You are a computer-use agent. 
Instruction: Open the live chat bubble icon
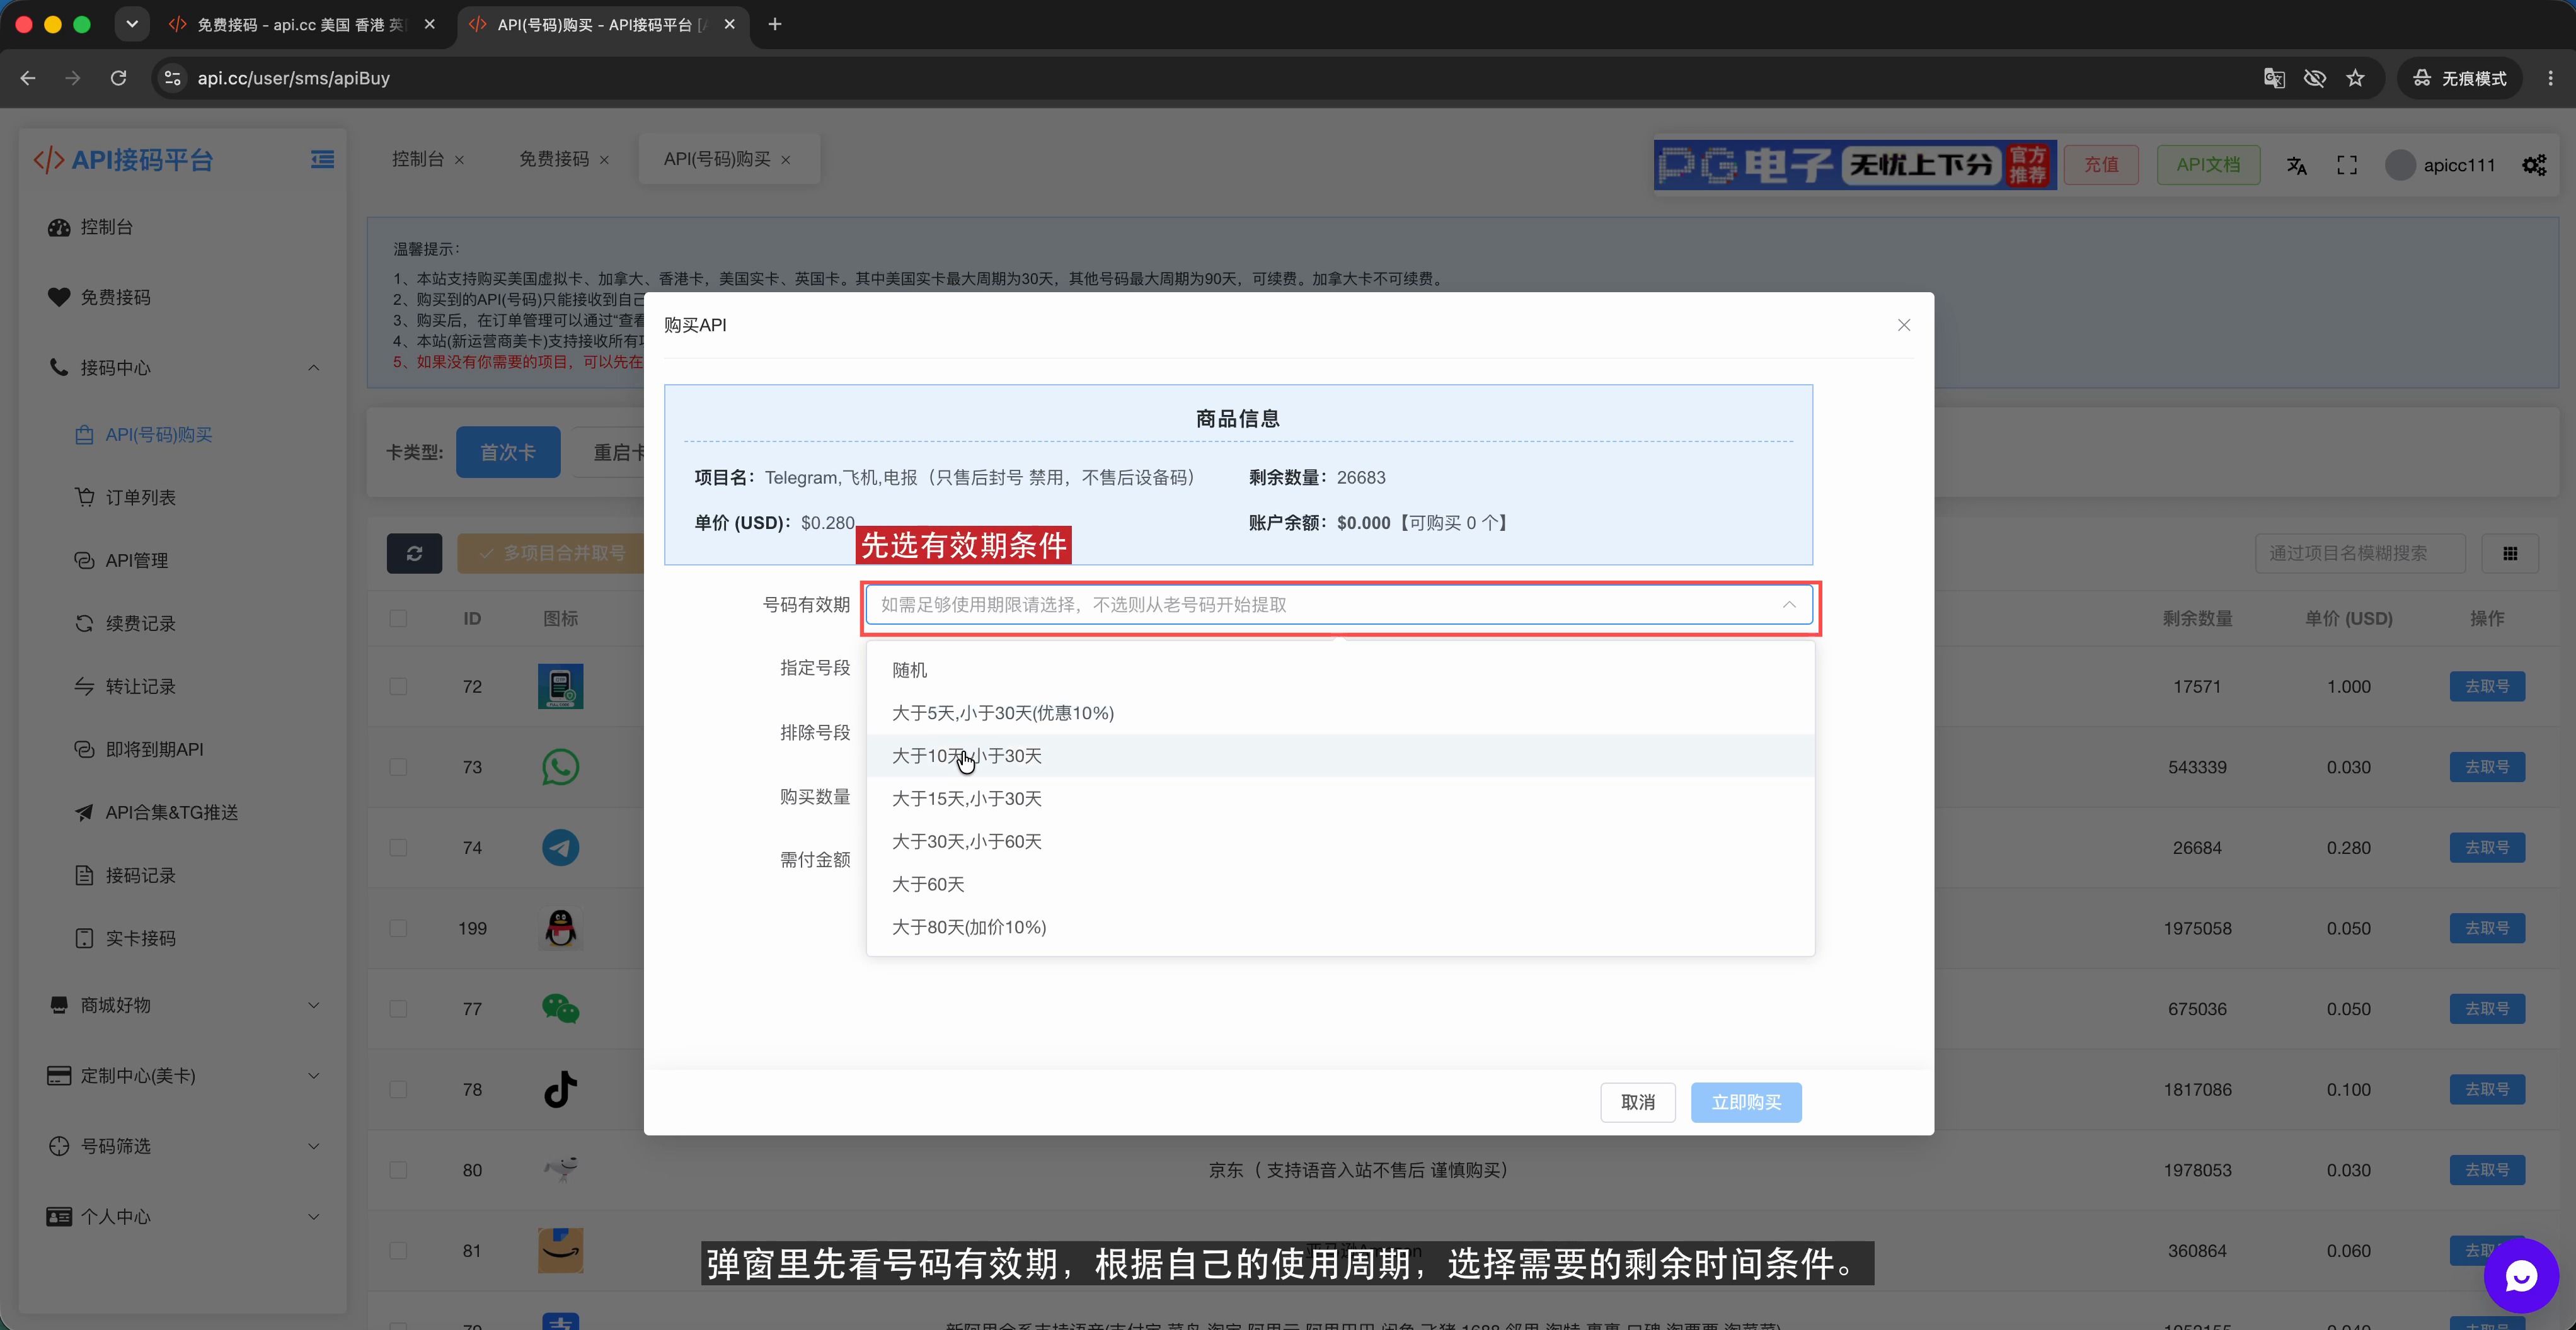2521,1275
